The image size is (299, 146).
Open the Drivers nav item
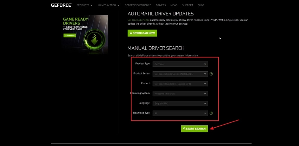coord(161,5)
